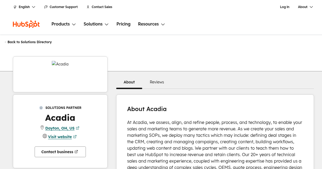
Task: Click the HubSpot logo
Action: tap(26, 24)
